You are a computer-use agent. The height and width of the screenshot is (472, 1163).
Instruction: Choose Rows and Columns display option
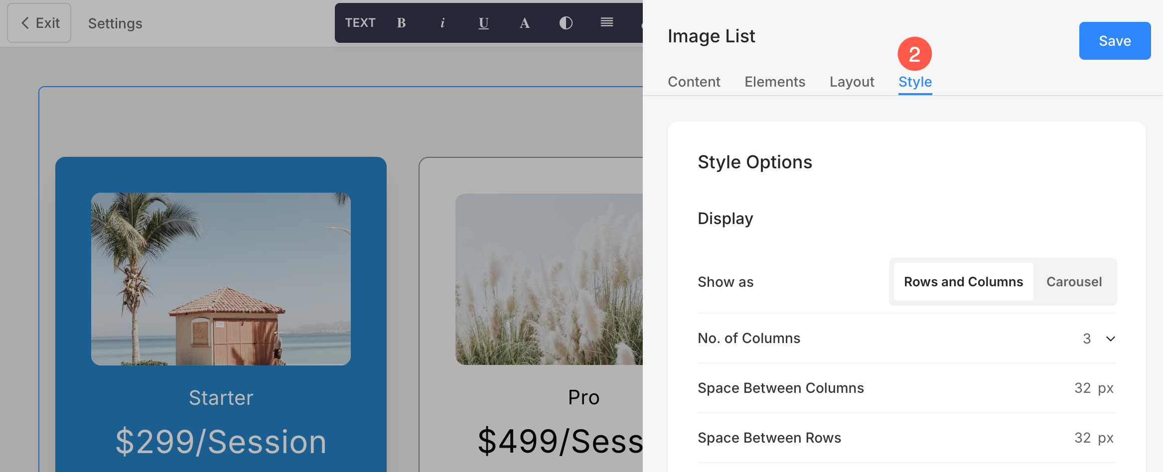(963, 282)
